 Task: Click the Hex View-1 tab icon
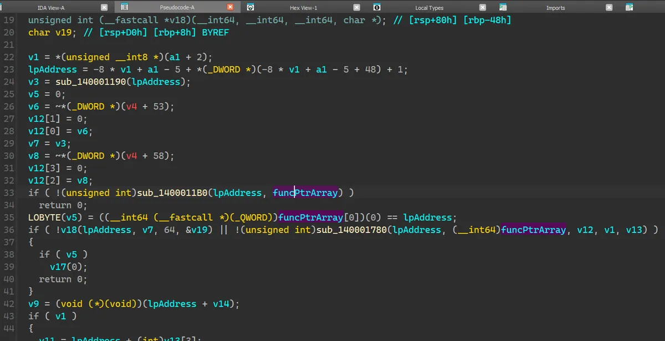tap(250, 8)
